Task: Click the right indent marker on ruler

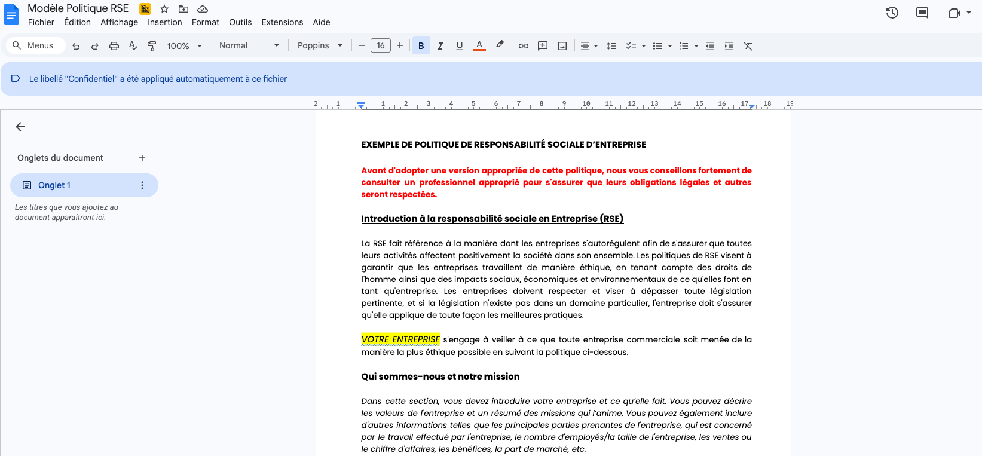Action: tap(752, 106)
